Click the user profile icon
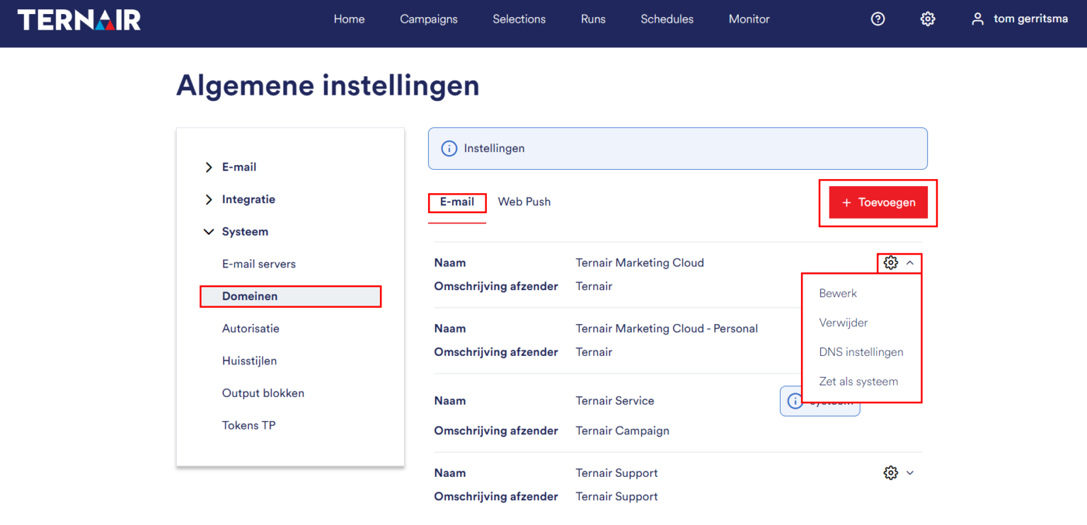This screenshot has height=525, width=1087. 977,19
